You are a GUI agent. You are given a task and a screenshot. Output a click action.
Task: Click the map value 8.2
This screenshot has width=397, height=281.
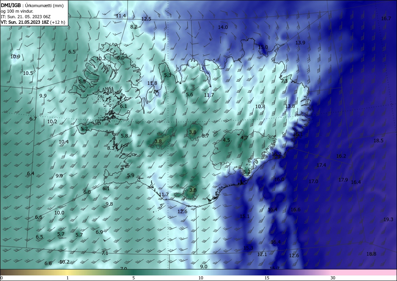pos(134,27)
